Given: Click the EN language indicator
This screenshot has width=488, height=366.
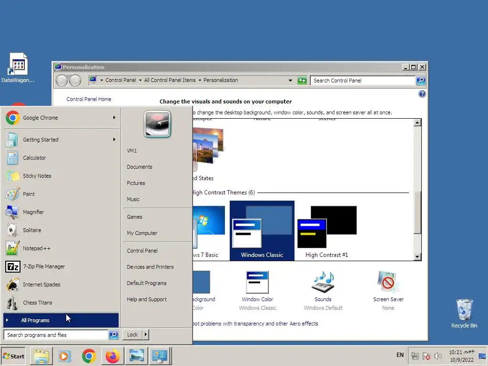Looking at the screenshot, I should tap(400, 355).
